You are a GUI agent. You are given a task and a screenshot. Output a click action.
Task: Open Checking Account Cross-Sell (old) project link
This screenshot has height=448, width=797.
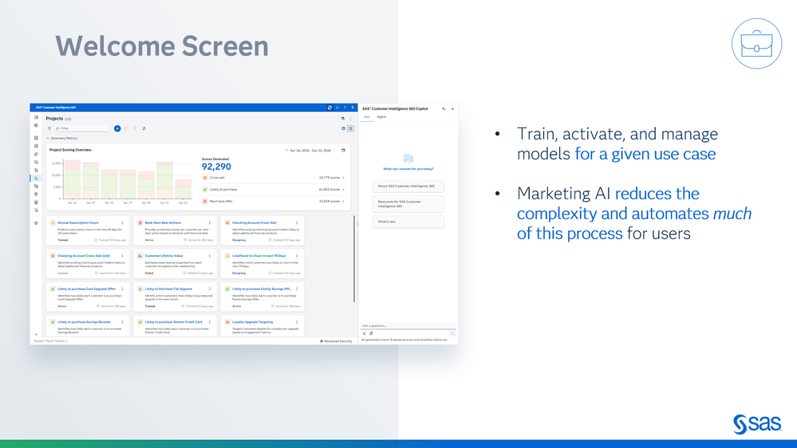click(x=83, y=256)
